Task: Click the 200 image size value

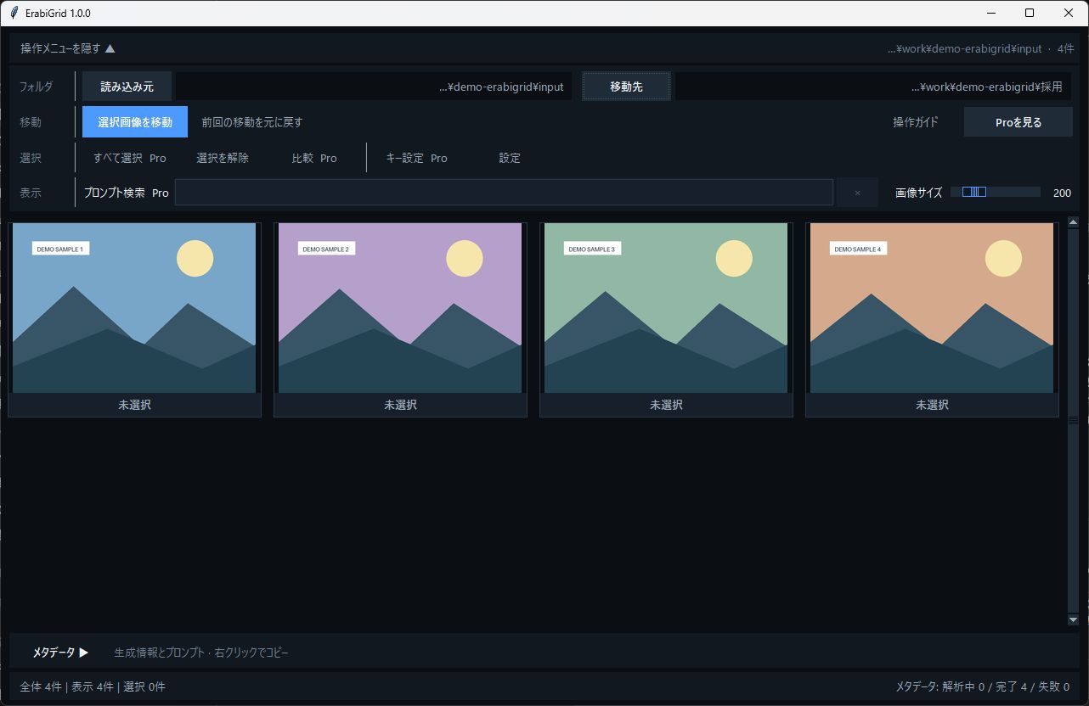Action: coord(1062,193)
